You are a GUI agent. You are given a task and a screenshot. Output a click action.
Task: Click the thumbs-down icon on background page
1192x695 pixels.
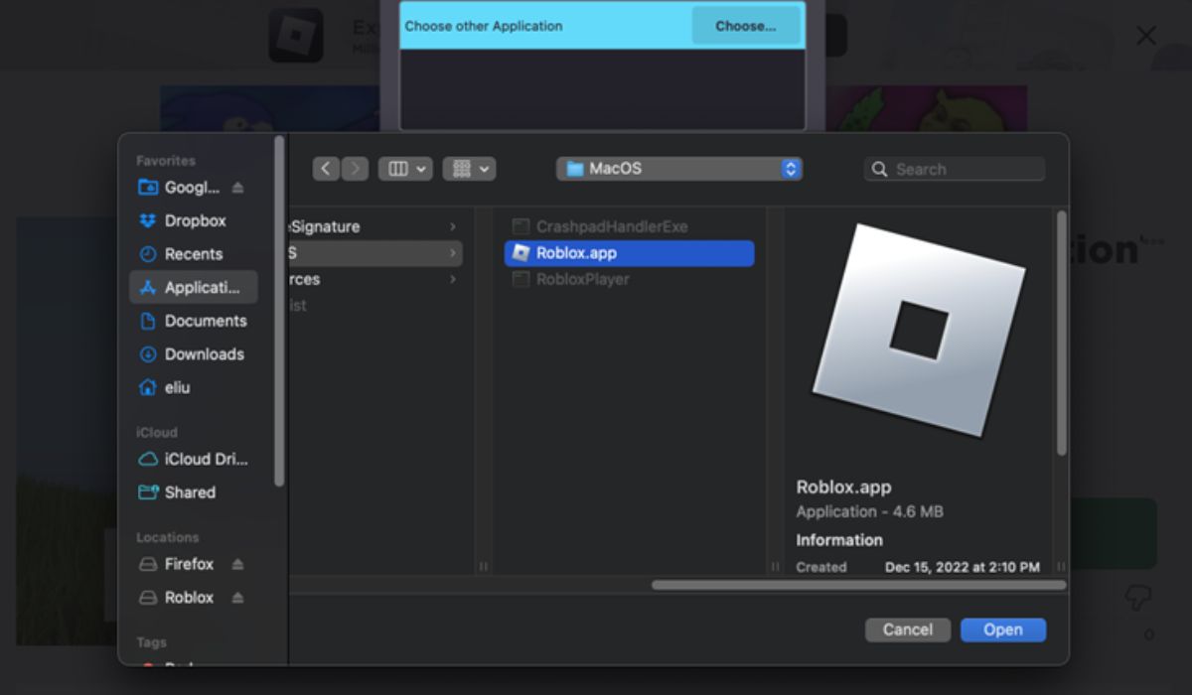click(1138, 597)
